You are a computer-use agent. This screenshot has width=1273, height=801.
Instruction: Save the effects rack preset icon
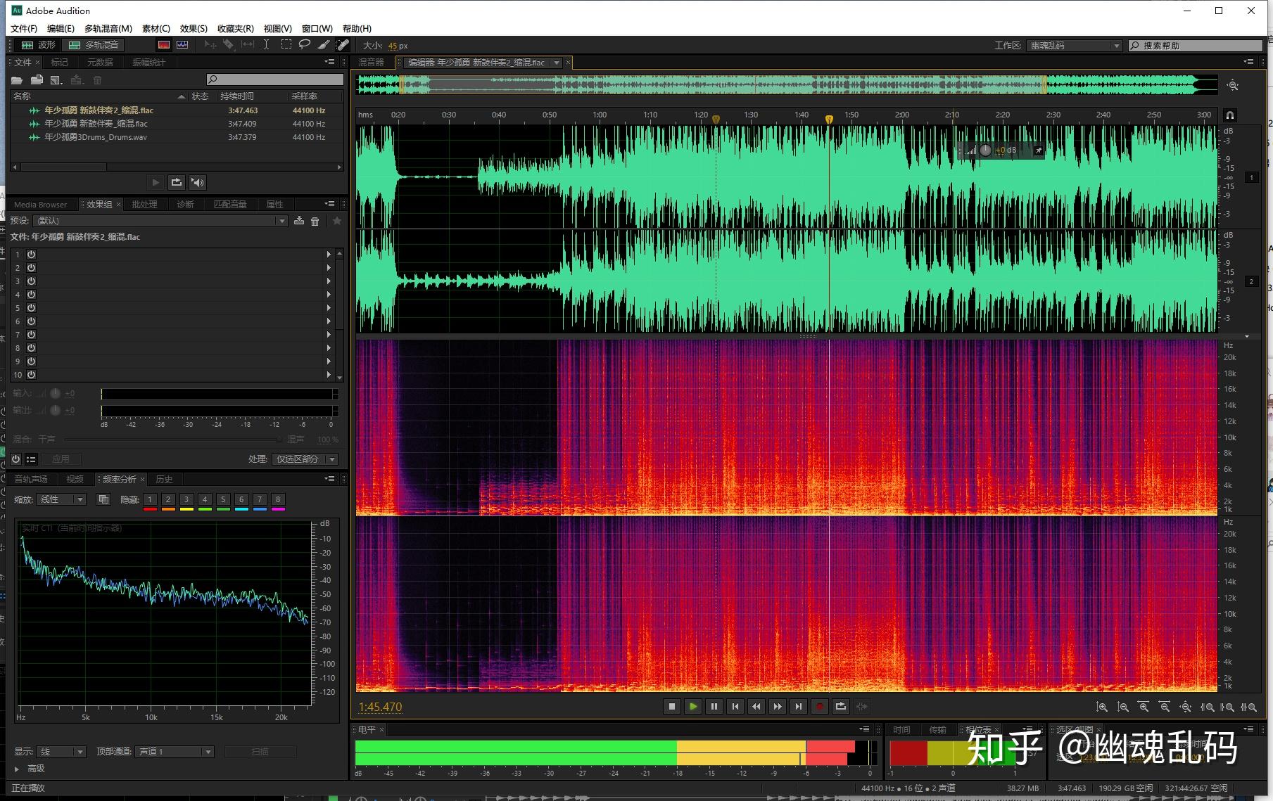(x=299, y=221)
